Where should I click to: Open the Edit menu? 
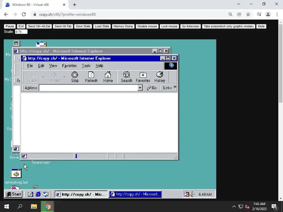[x=41, y=66]
